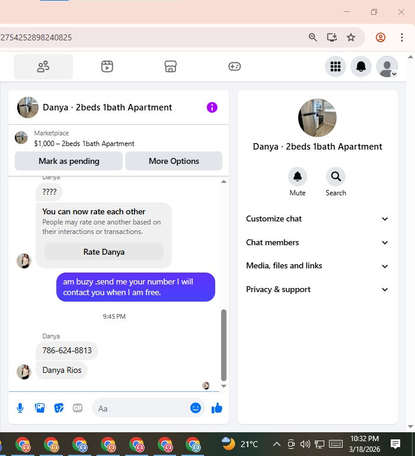
Task: Click the purple conversation info icon
Action: click(x=212, y=107)
